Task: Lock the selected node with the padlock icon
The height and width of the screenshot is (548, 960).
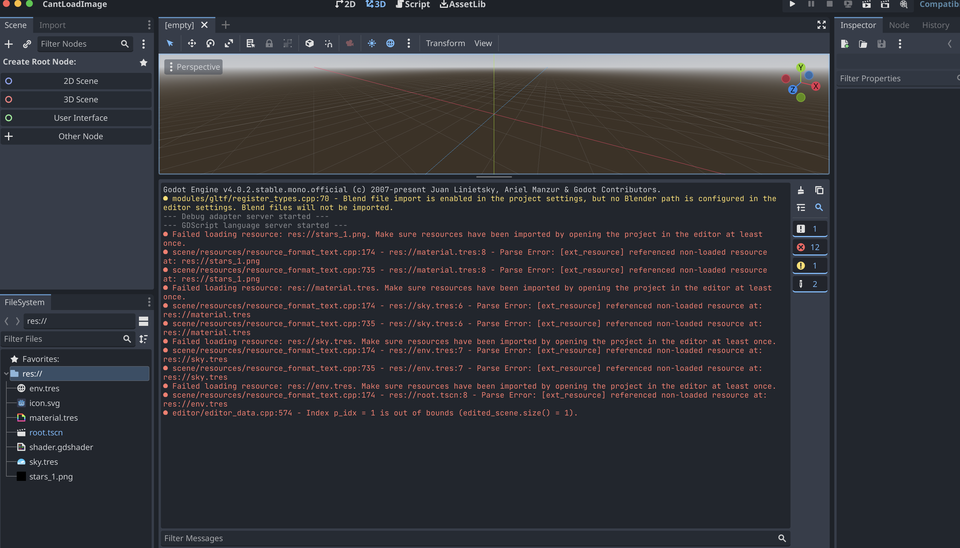Action: pyautogui.click(x=269, y=43)
